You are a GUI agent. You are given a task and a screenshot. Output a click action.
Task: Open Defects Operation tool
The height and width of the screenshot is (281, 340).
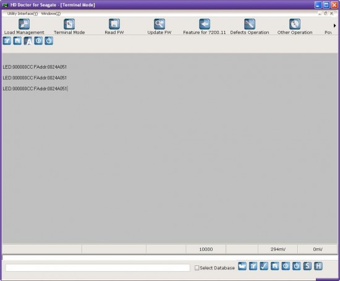250,27
